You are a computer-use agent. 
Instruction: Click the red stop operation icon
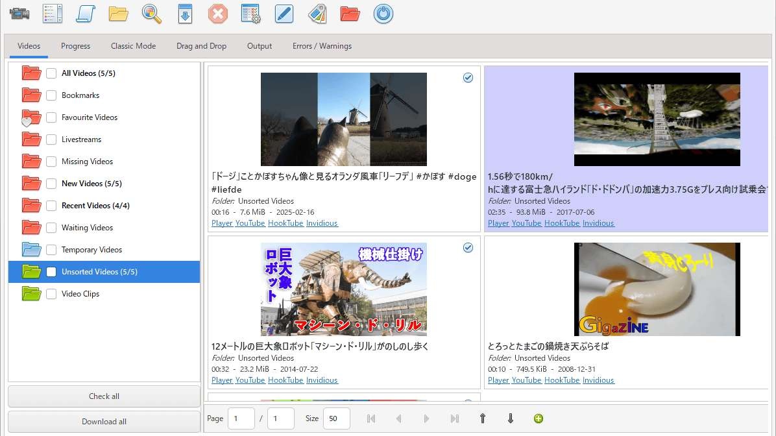coord(218,14)
